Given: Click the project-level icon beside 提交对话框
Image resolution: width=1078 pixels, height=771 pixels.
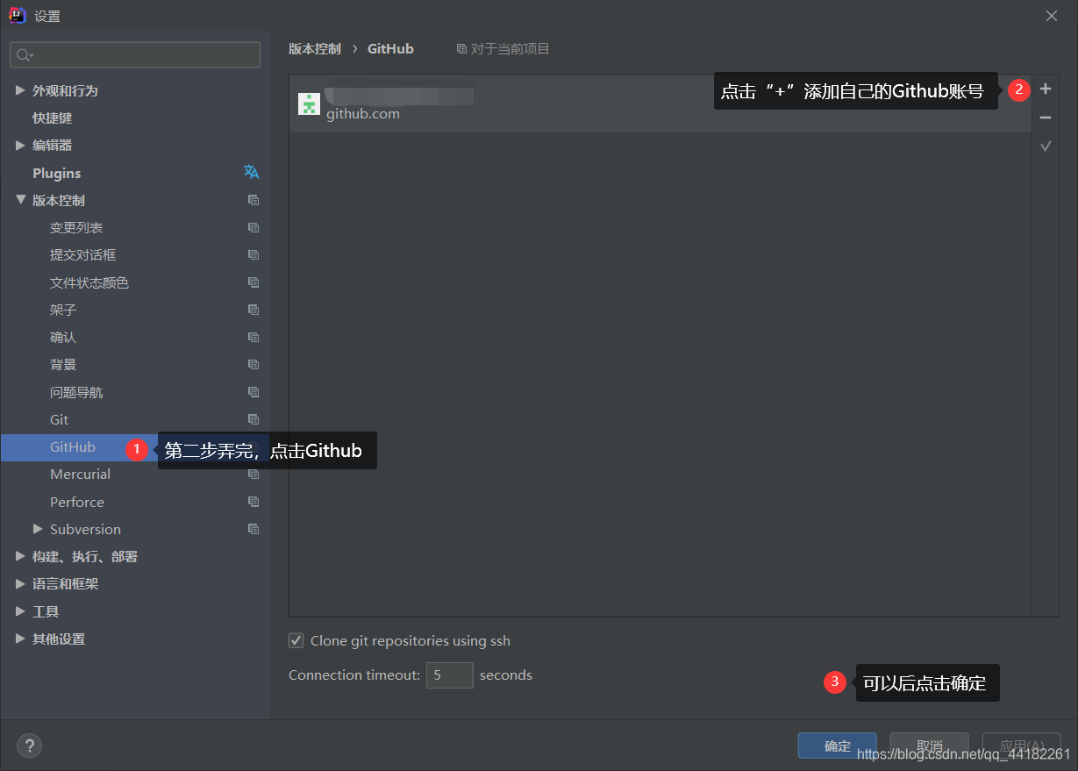Looking at the screenshot, I should (x=253, y=255).
